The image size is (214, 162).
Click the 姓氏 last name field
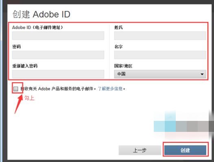(x=160, y=36)
